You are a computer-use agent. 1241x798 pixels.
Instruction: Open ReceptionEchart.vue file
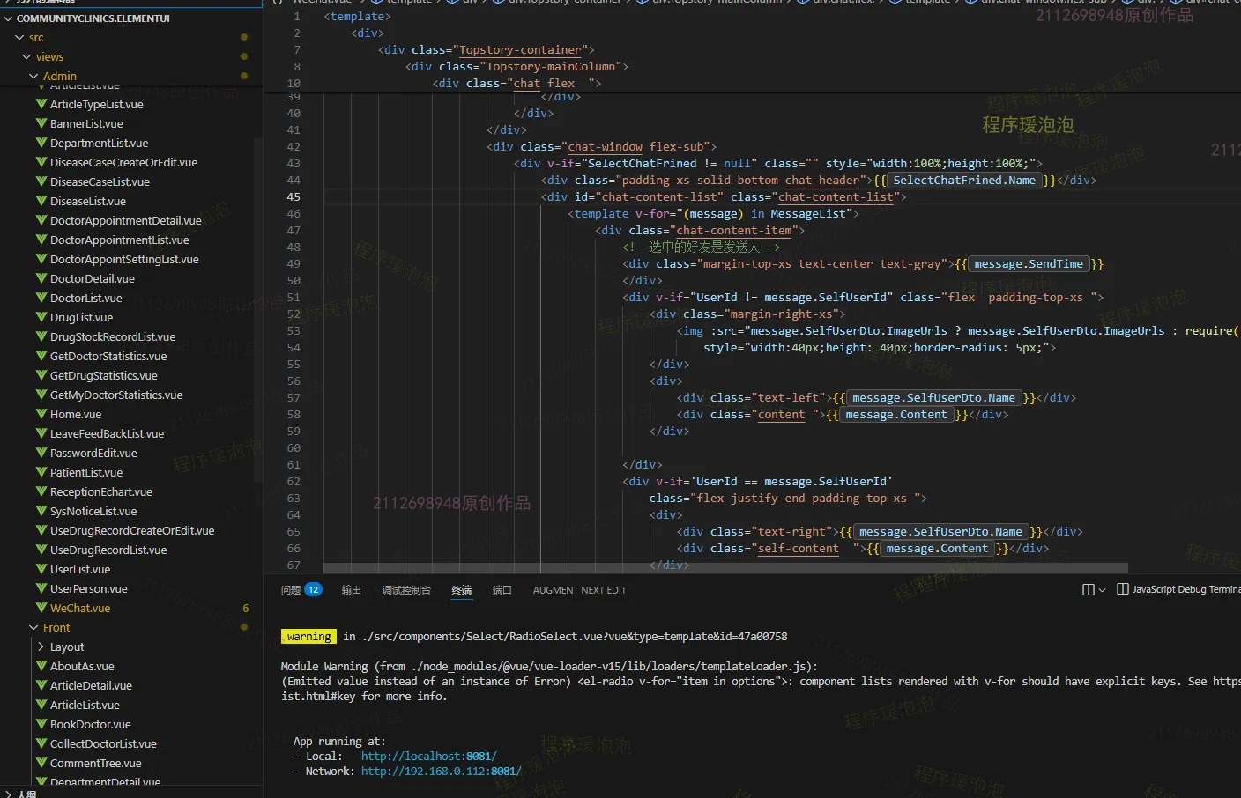101,491
